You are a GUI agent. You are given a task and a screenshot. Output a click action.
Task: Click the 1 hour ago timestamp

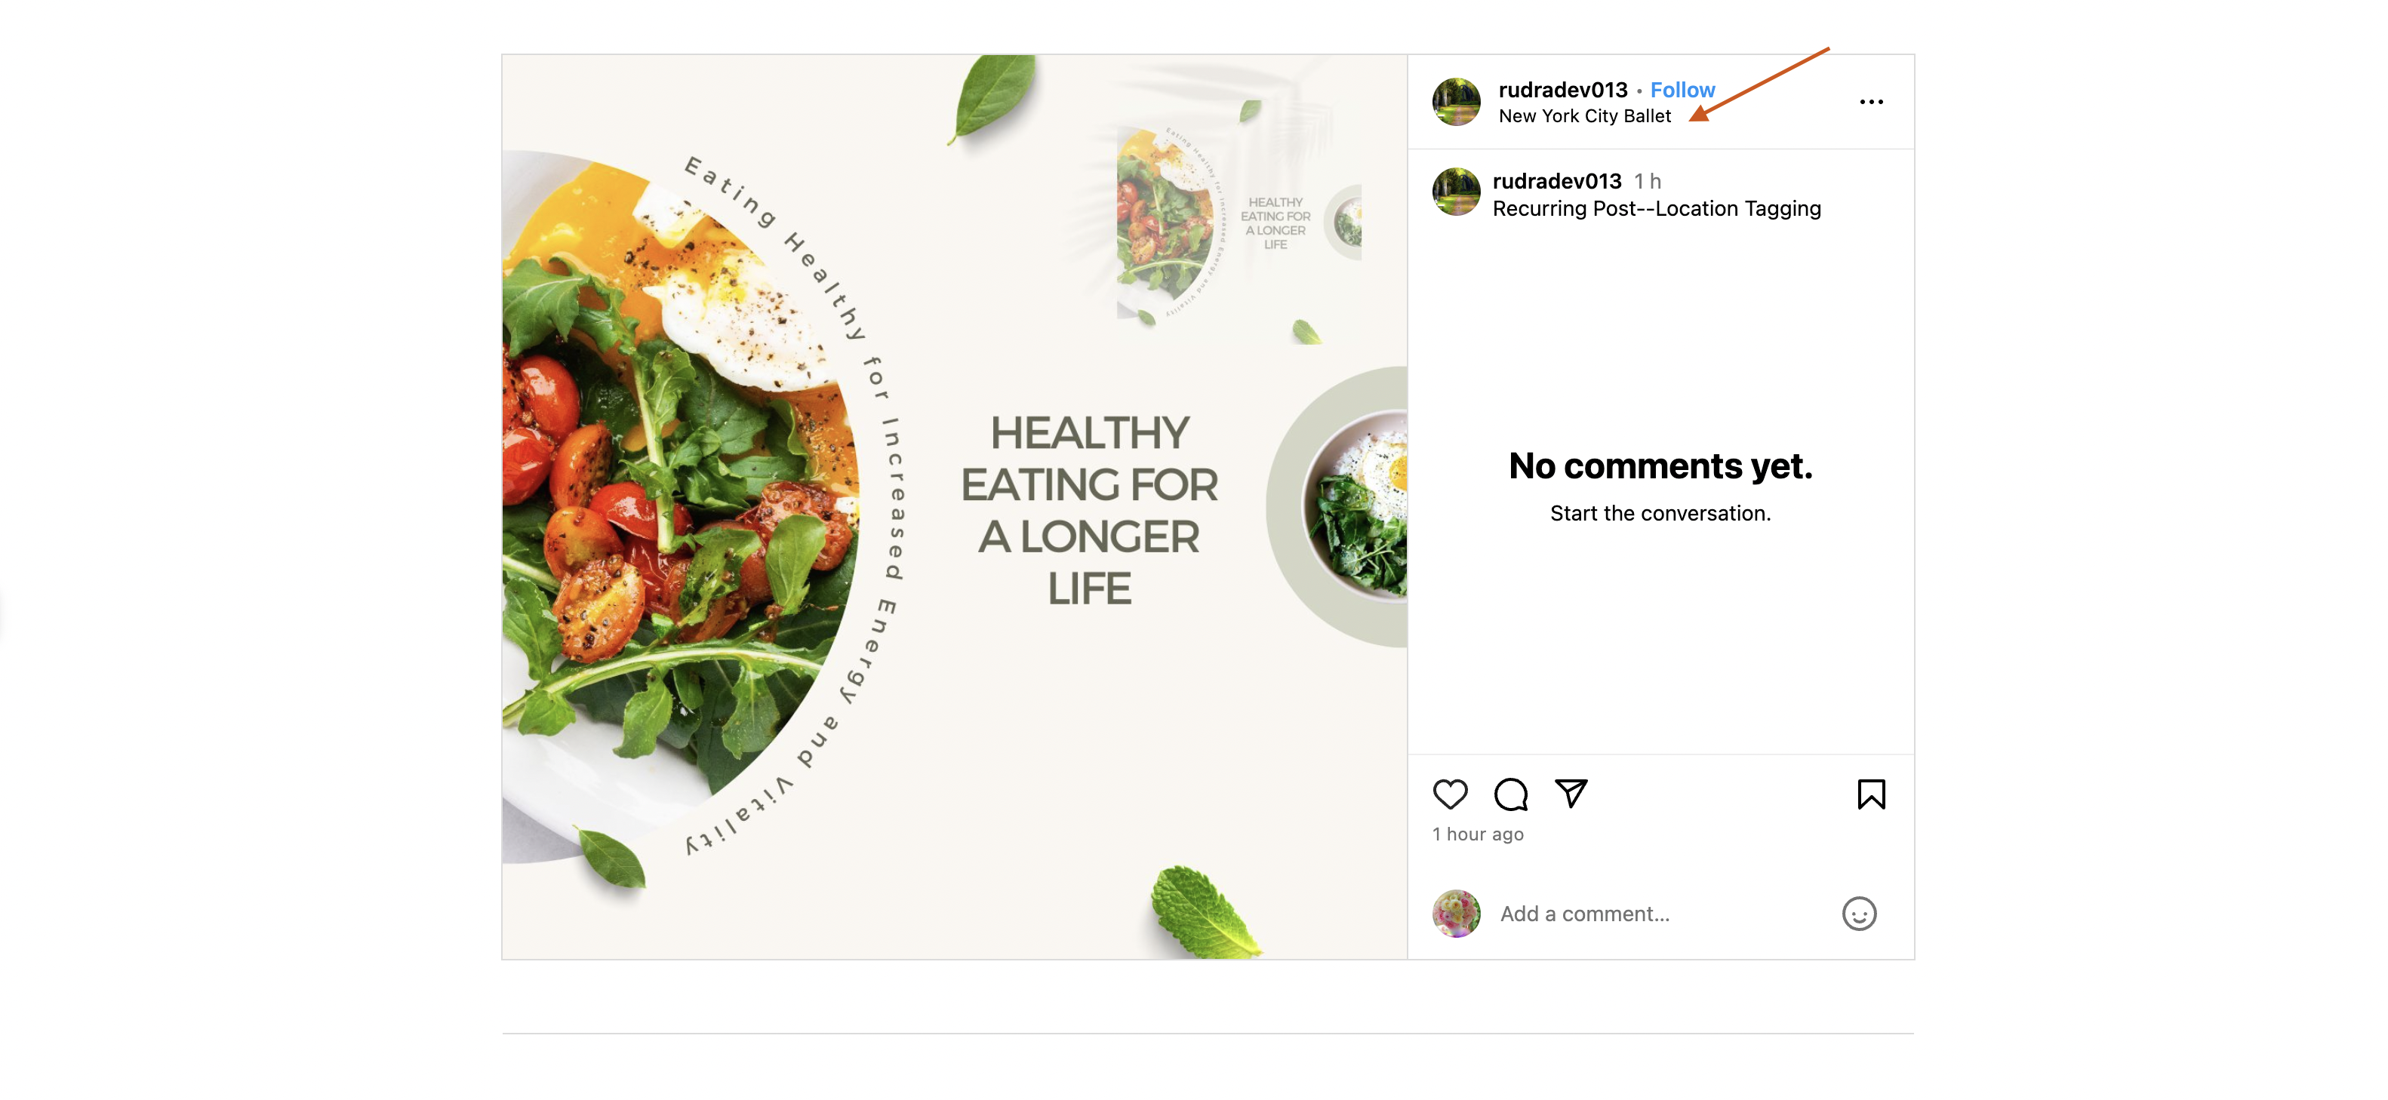point(1478,834)
